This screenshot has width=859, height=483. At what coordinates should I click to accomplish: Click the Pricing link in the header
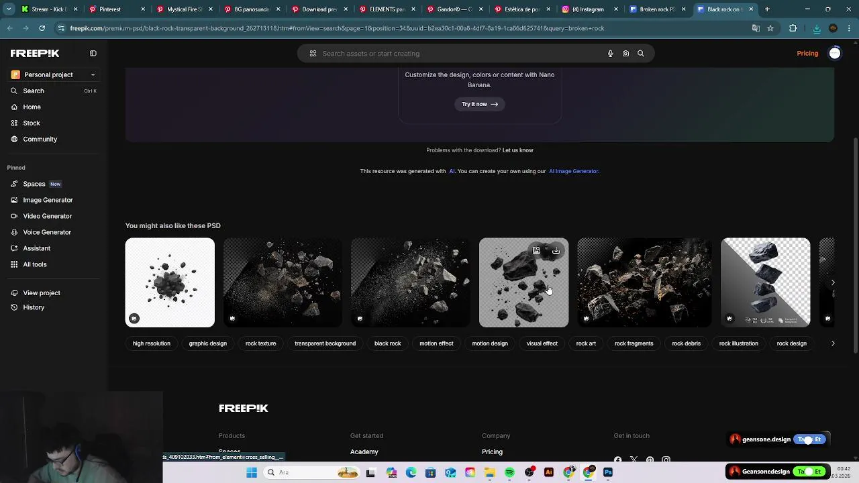807,54
